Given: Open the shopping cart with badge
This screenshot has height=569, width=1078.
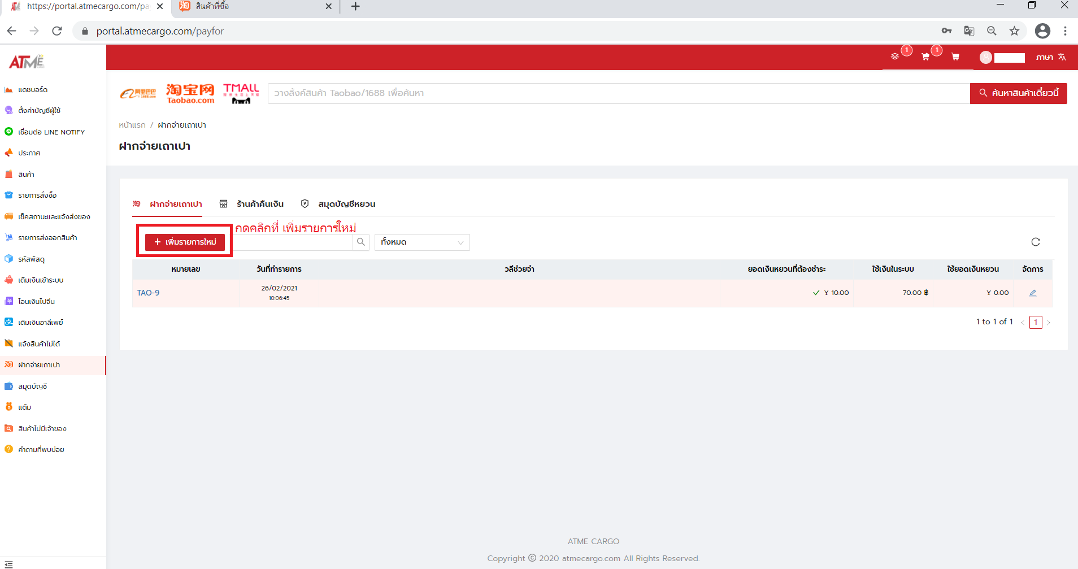Looking at the screenshot, I should coord(925,57).
